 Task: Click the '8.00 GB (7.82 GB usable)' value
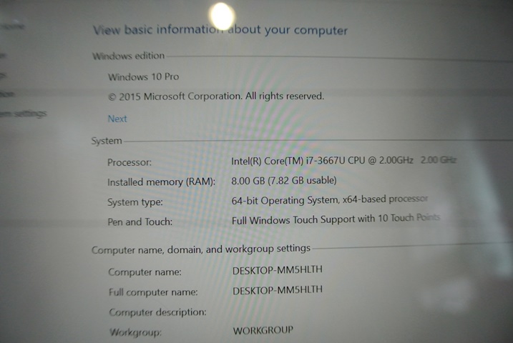[284, 181]
